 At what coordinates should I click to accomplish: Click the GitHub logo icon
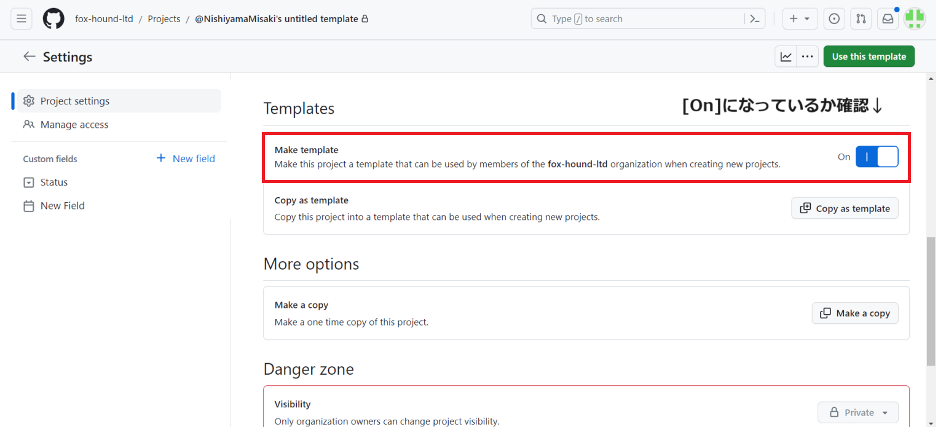pos(53,19)
